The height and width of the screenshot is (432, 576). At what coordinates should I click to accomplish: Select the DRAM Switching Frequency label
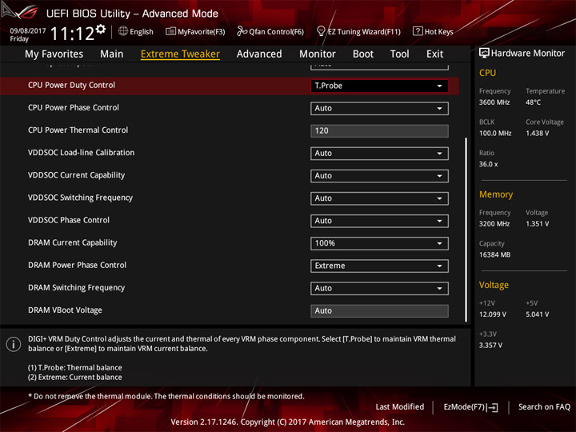77,288
